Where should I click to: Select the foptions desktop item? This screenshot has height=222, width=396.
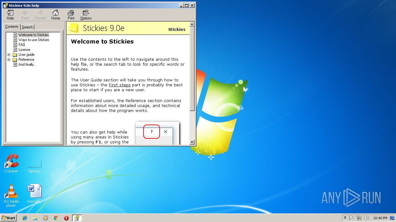pos(34,166)
